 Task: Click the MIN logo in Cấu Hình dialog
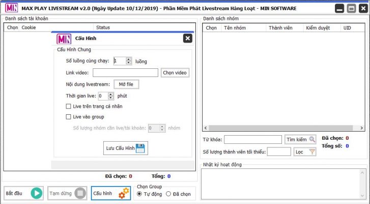pyautogui.click(x=64, y=38)
